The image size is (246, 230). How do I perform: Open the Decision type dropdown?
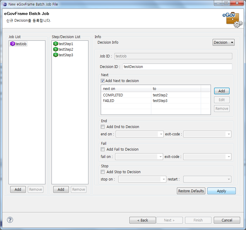pyautogui.click(x=223, y=42)
